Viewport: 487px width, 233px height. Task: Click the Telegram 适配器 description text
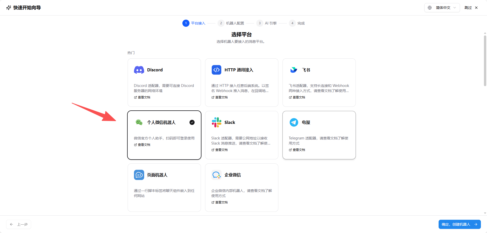tap(318, 141)
